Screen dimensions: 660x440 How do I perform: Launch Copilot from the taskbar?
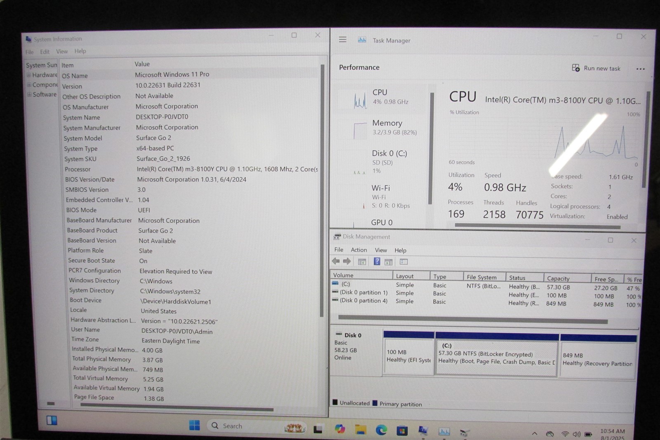[x=339, y=429]
